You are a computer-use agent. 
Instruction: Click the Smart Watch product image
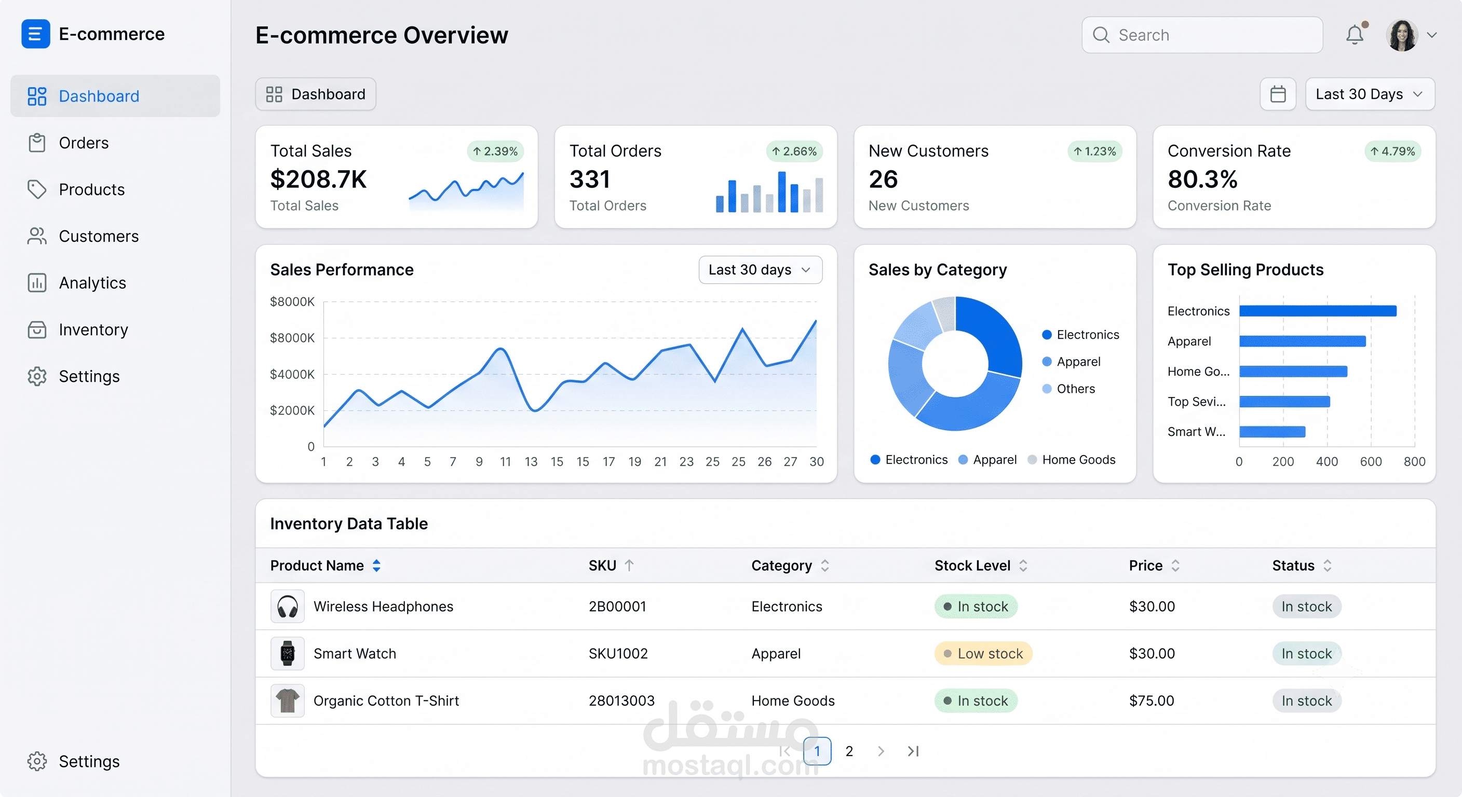click(287, 653)
